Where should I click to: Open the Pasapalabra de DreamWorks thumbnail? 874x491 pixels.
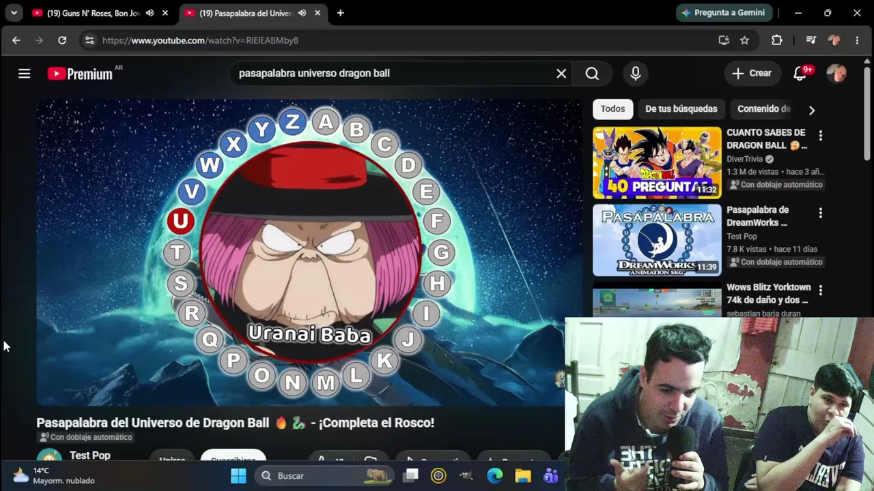coord(657,240)
